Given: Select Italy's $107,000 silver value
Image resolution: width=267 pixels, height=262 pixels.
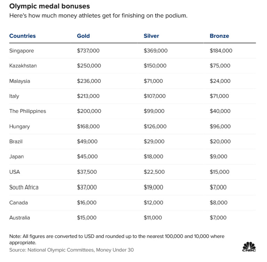Looking at the screenshot, I should click(155, 96).
